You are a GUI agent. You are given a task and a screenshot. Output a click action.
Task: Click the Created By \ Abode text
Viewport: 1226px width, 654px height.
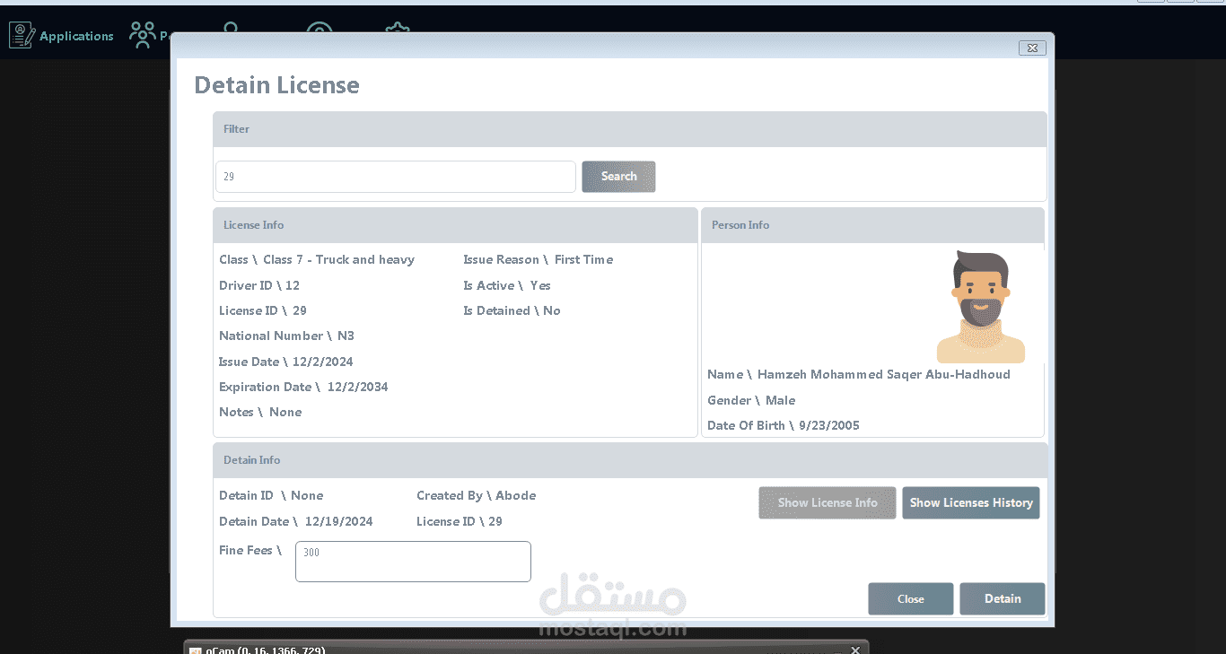click(477, 496)
